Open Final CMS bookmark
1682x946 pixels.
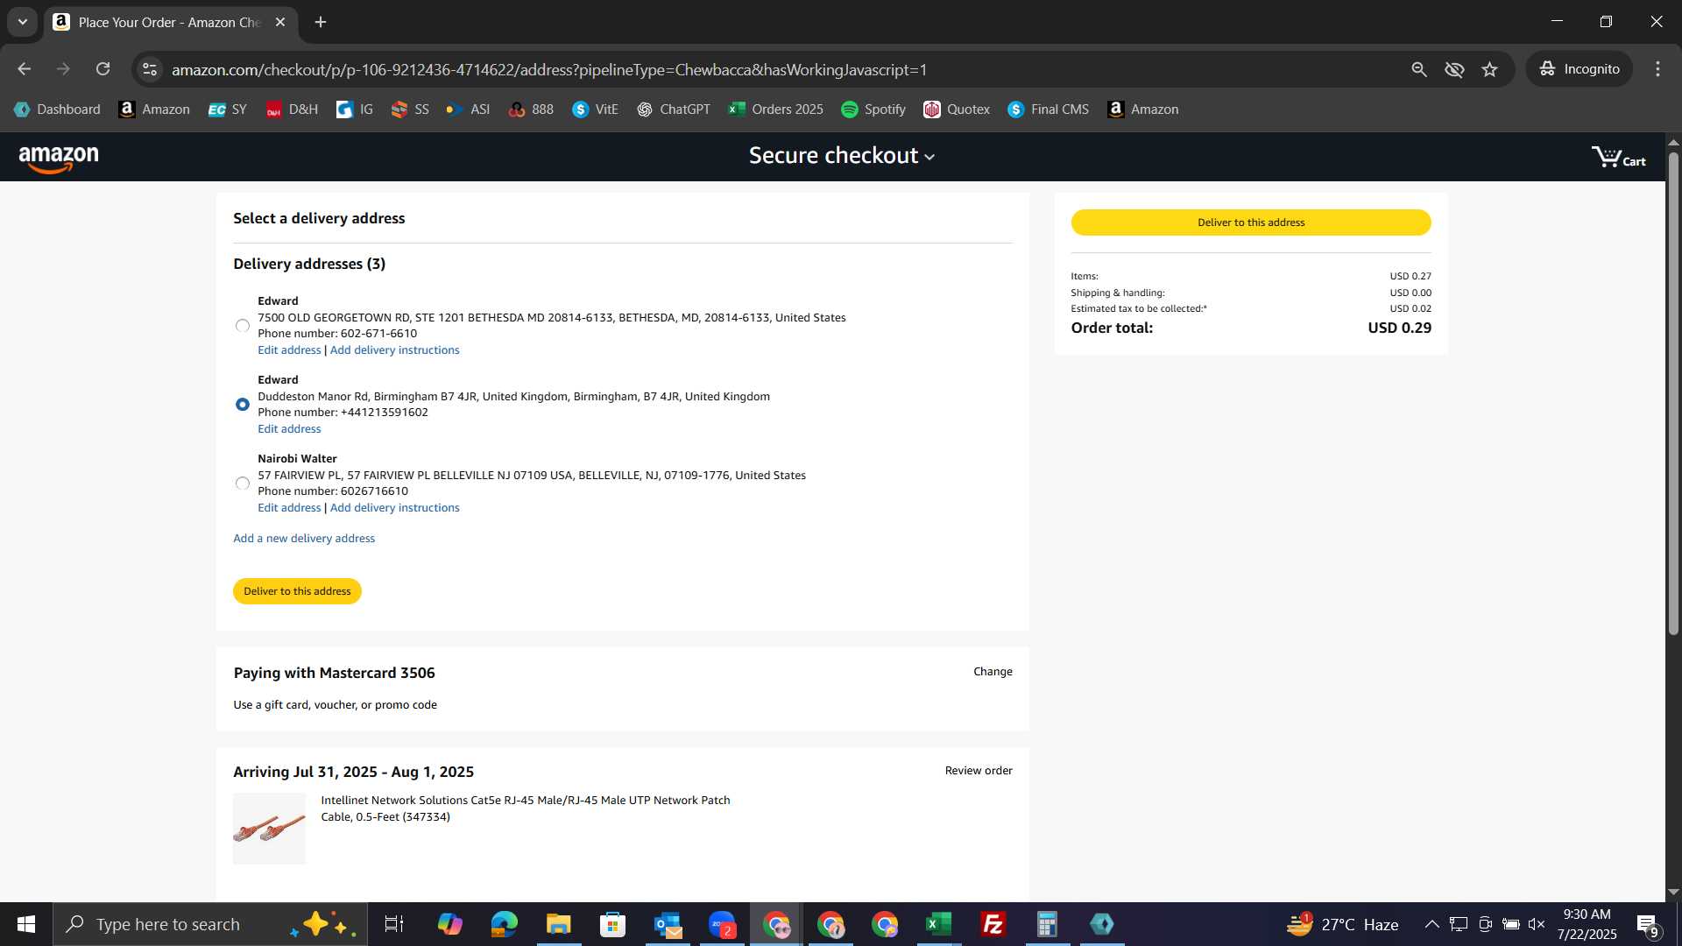click(x=1049, y=109)
